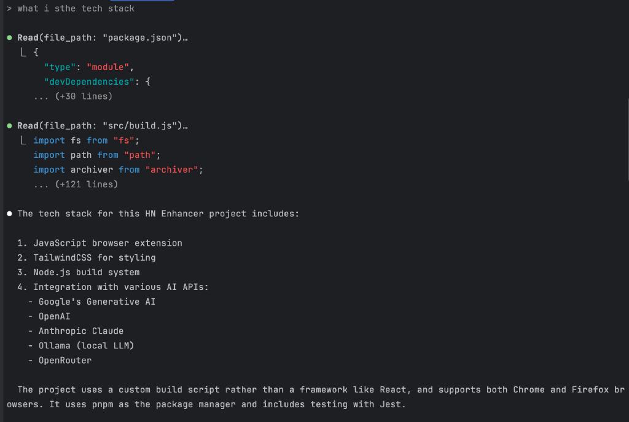Click the "src/build.js" file path
Screen dimensions: 629x422
(139, 126)
